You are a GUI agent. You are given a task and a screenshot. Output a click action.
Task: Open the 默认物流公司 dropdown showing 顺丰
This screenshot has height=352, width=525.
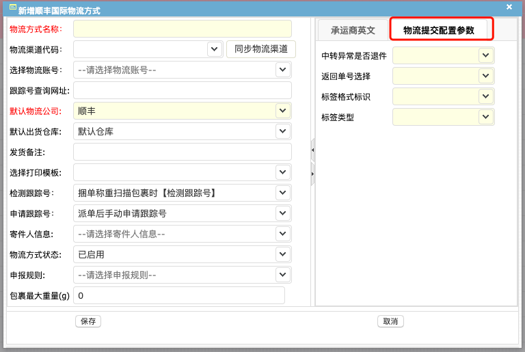click(x=283, y=111)
